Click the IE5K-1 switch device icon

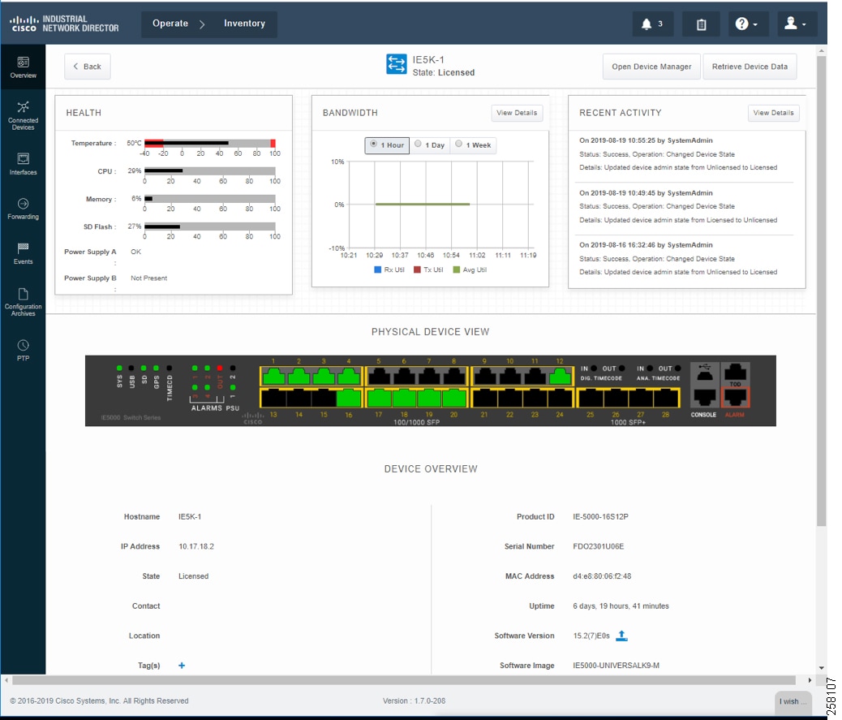pyautogui.click(x=397, y=64)
